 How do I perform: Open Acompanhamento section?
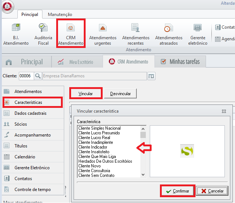click(33, 135)
